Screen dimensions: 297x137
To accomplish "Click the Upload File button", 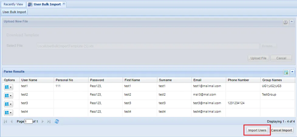I will tap(258, 58).
